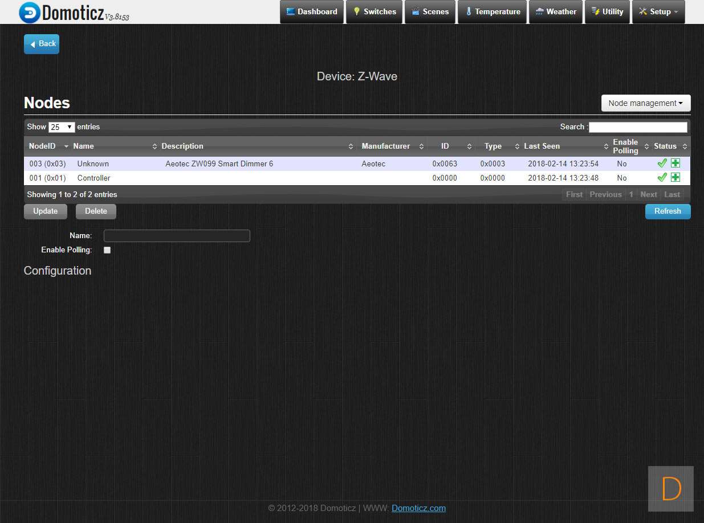This screenshot has width=704, height=523.
Task: Open the Domoticz.com footer link
Action: point(418,508)
